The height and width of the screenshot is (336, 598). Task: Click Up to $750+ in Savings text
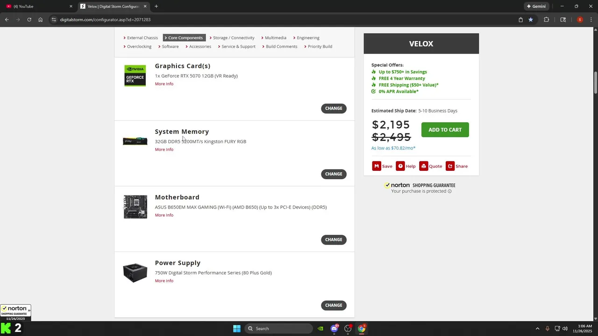click(x=403, y=72)
